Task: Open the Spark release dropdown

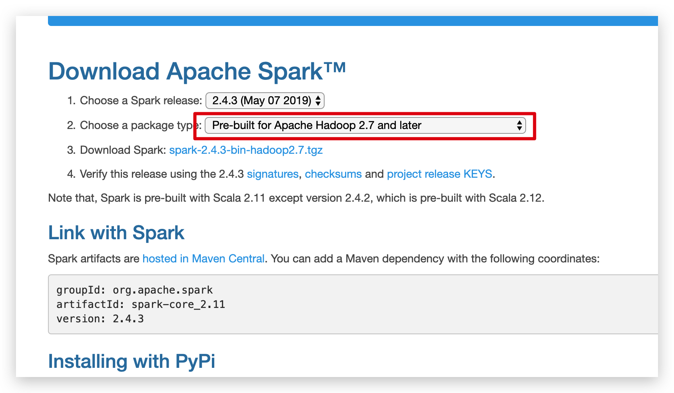Action: pyautogui.click(x=265, y=101)
